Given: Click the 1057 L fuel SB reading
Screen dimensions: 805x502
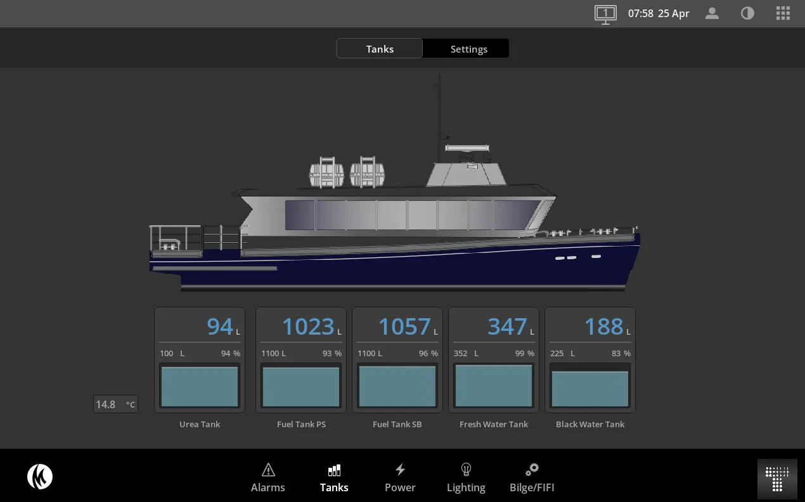Looking at the screenshot, I should [x=408, y=326].
